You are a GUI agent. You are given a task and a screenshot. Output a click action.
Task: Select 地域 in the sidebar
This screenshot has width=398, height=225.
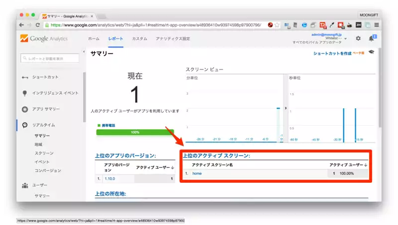(38, 145)
